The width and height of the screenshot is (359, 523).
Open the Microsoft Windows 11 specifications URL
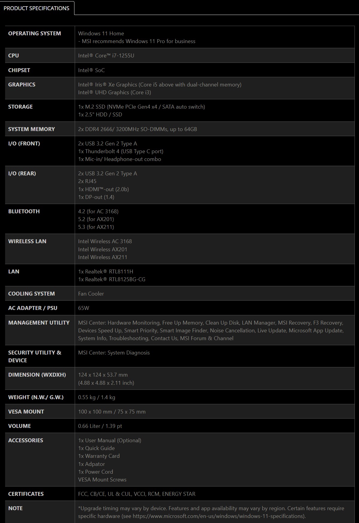point(218,516)
